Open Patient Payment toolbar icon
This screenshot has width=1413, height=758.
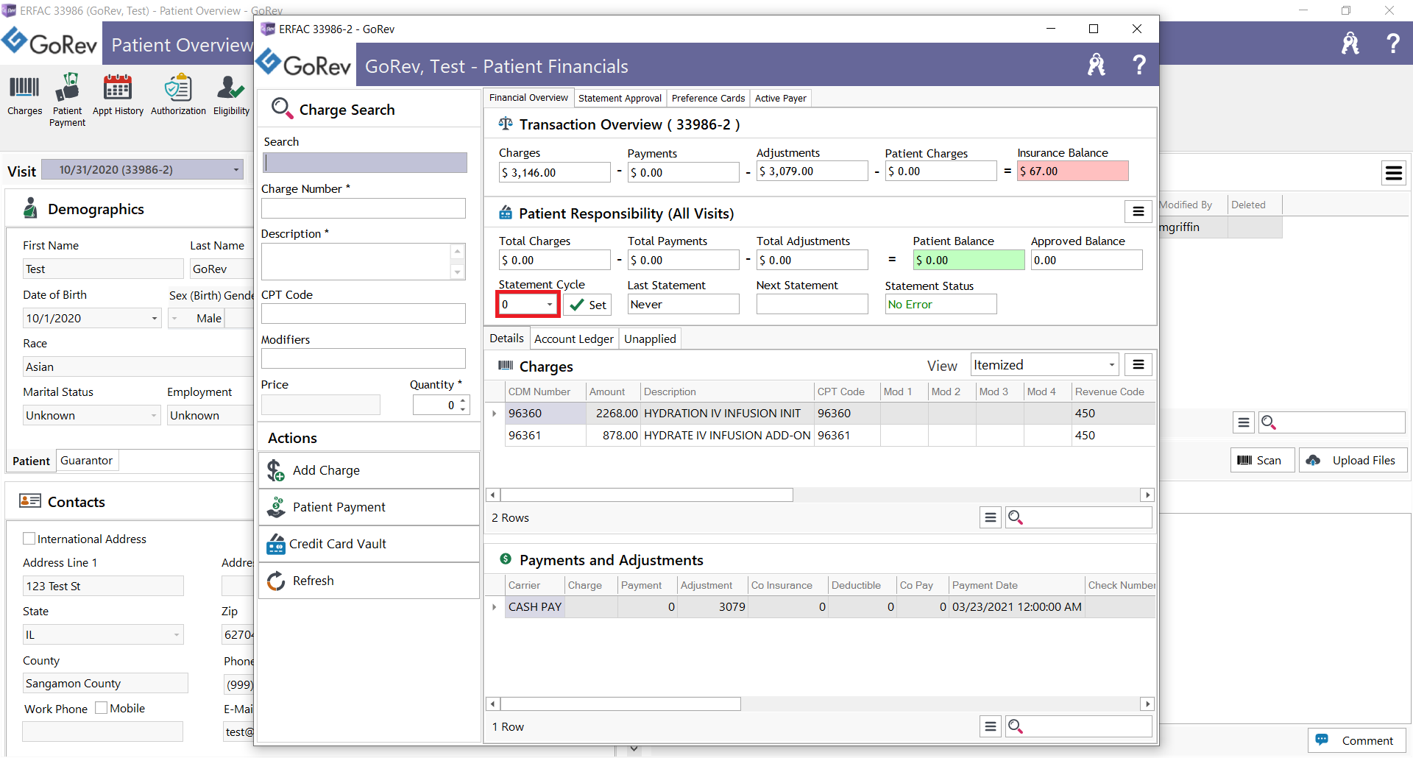pos(67,100)
